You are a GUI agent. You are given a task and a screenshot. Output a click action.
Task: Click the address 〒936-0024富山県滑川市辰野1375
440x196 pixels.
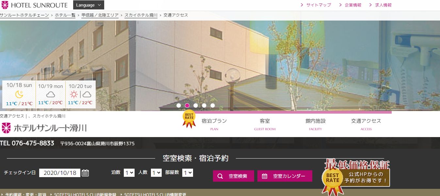pos(97,144)
